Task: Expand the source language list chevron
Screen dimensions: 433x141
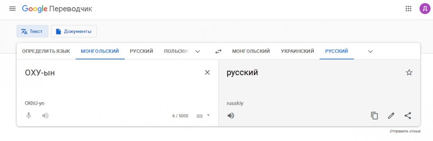Action: [197, 51]
